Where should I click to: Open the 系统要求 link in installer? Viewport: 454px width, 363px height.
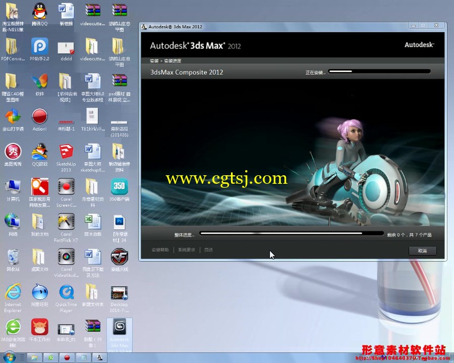coord(187,250)
